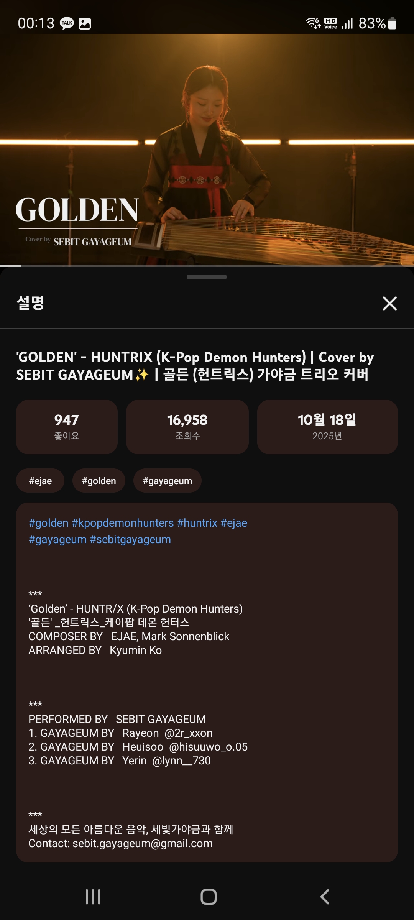The width and height of the screenshot is (414, 920).
Task: Select the #golden hashtag chip
Action: click(99, 481)
